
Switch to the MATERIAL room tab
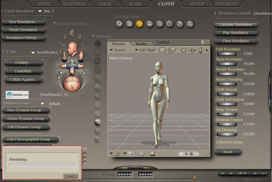tap(74, 4)
